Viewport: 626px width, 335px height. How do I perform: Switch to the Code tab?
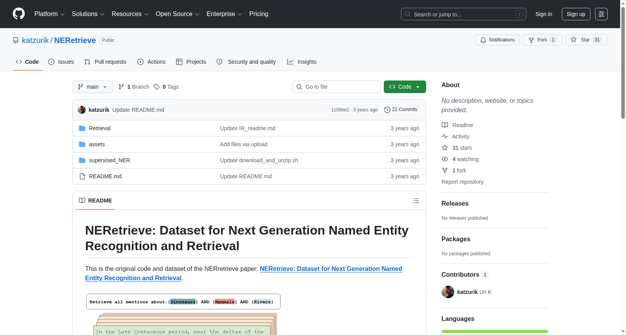tap(27, 62)
